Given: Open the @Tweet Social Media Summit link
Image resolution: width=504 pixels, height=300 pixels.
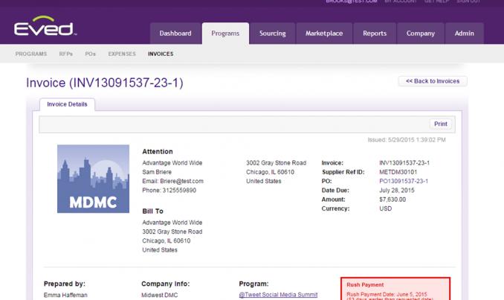Looking at the screenshot, I should click(278, 295).
